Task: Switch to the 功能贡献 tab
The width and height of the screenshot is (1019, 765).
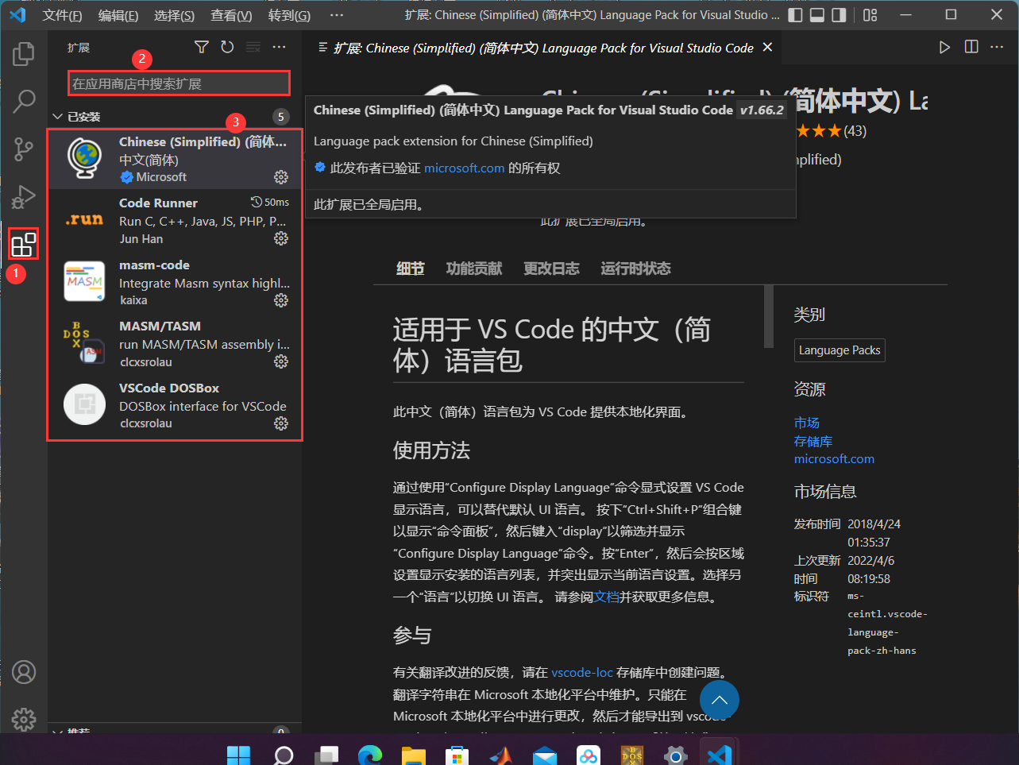Action: click(474, 269)
